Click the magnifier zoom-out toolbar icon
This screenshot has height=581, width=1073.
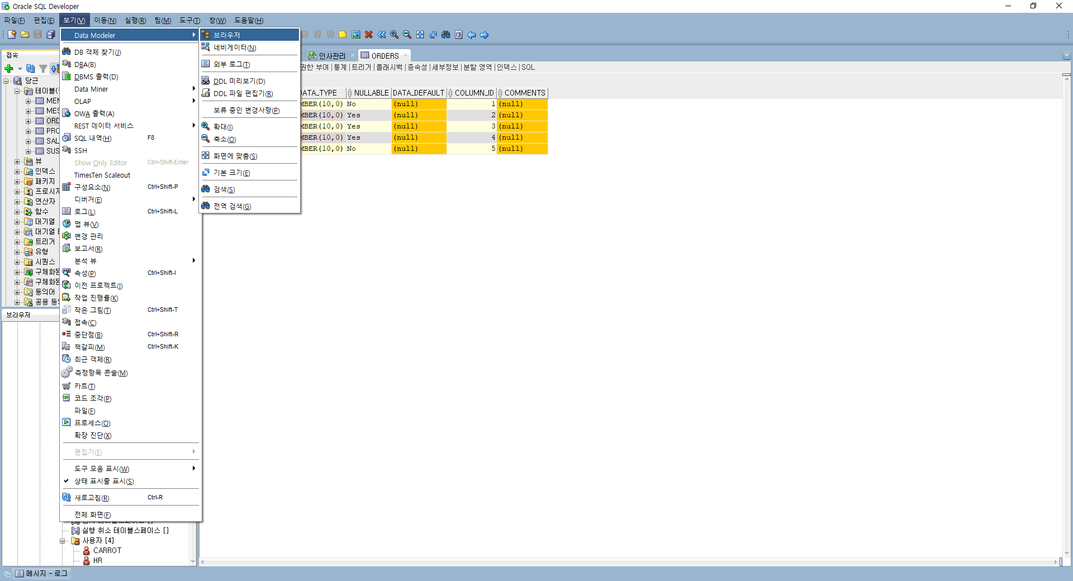point(407,35)
